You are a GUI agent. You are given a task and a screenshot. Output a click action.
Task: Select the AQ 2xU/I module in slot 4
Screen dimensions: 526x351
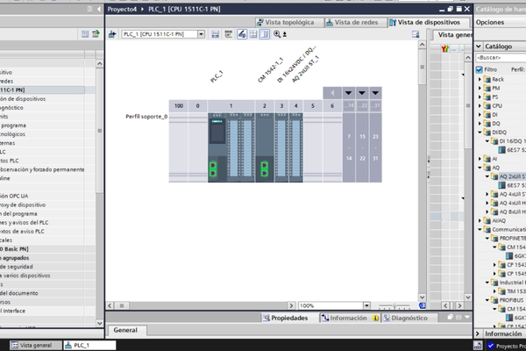pos(296,148)
